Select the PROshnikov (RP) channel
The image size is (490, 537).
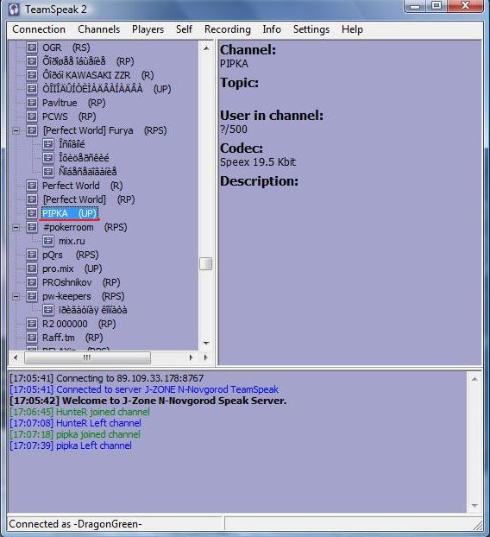[x=81, y=282]
